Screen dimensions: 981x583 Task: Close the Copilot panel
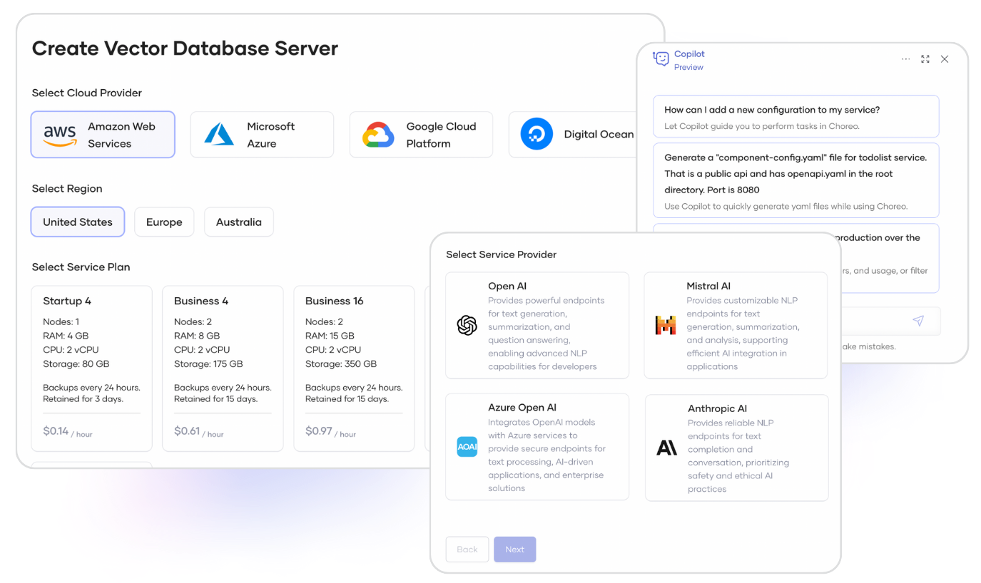(945, 59)
